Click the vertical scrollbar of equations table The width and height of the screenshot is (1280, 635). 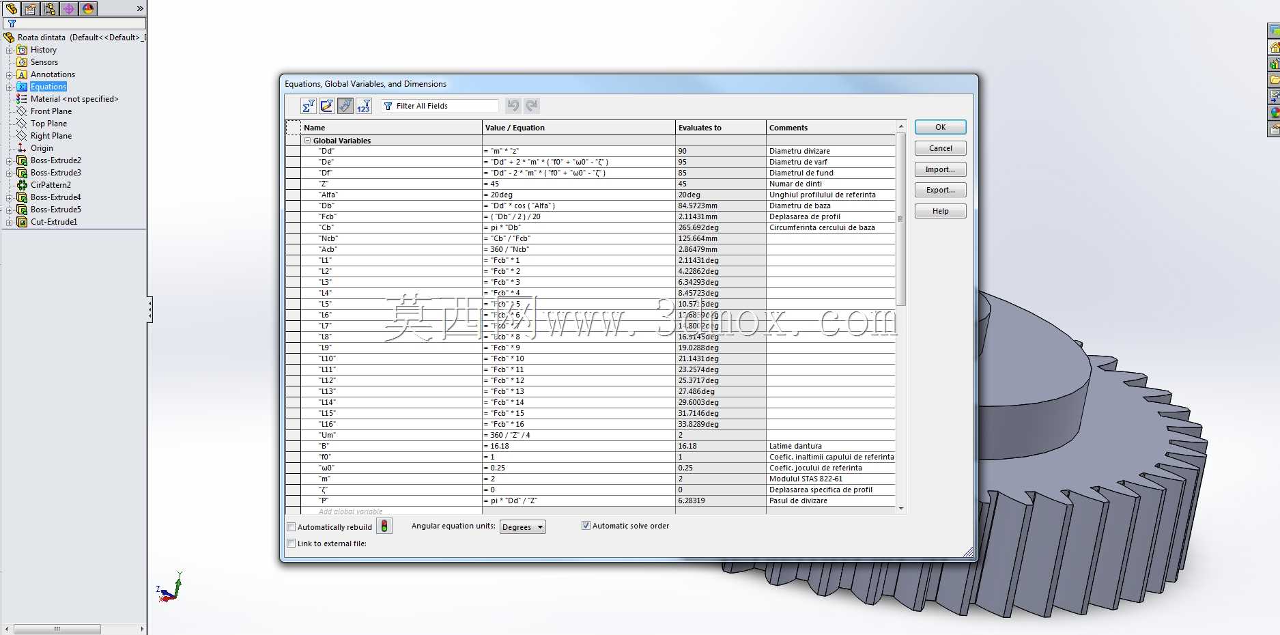(x=900, y=219)
